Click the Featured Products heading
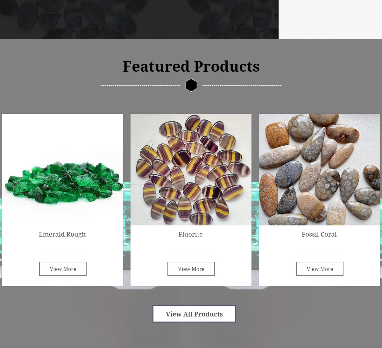Viewport: 382px width, 348px height. 191,66
